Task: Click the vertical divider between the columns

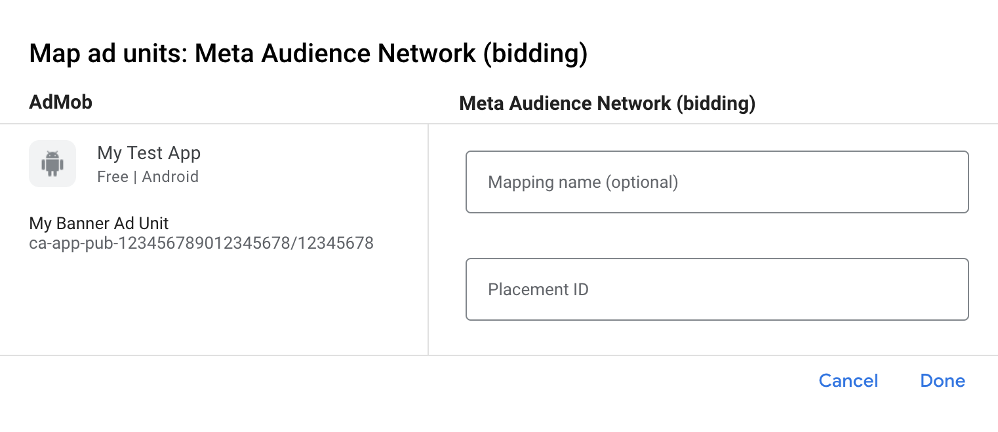Action: [428, 239]
